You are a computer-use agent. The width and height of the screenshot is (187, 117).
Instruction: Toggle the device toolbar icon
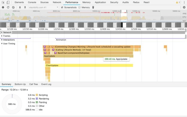[8, 2]
